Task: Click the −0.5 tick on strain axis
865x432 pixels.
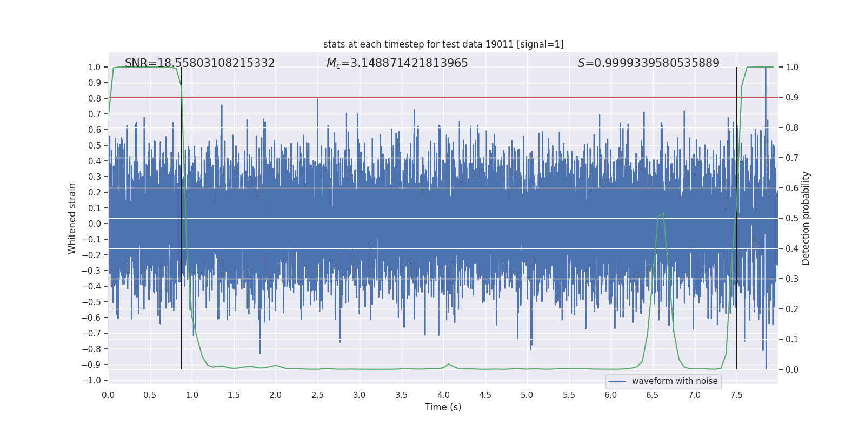Action: pyautogui.click(x=91, y=302)
